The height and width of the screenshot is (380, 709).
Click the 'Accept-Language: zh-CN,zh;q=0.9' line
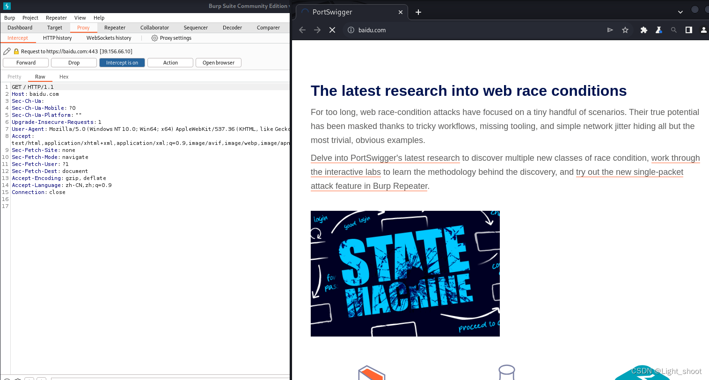click(x=62, y=185)
